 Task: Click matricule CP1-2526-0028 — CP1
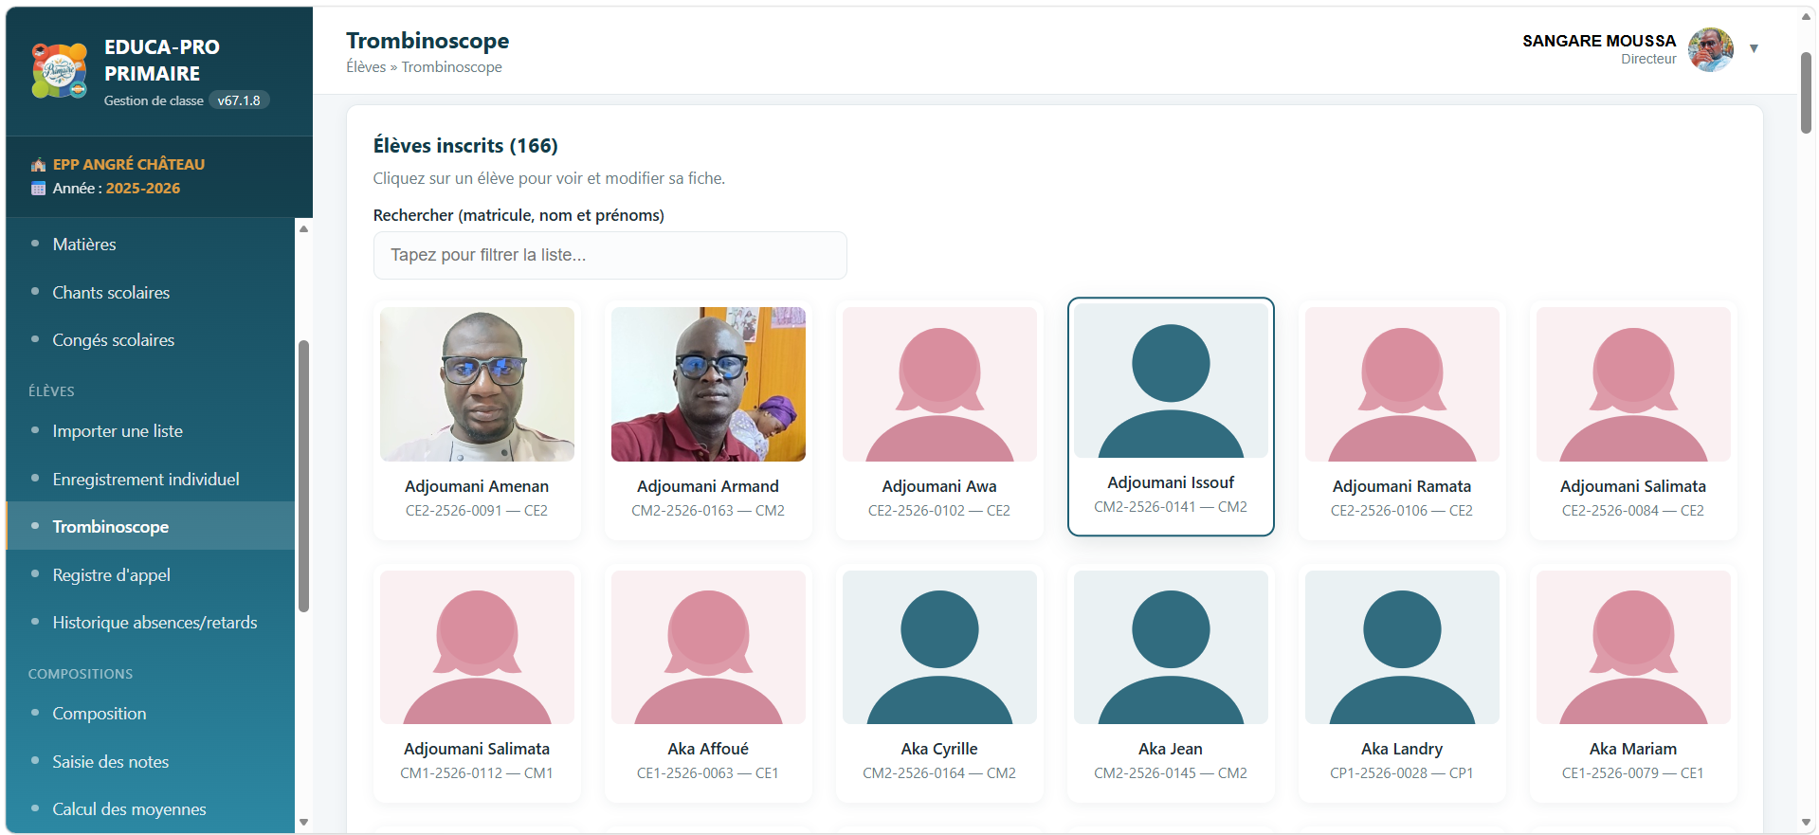(x=1402, y=773)
